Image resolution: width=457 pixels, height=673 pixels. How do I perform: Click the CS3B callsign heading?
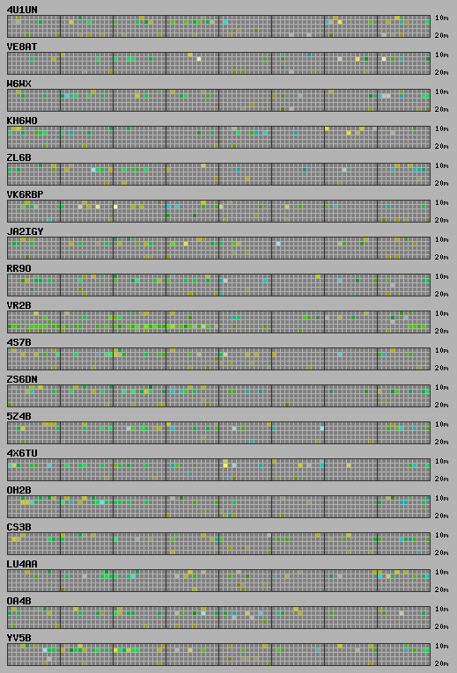coord(18,527)
